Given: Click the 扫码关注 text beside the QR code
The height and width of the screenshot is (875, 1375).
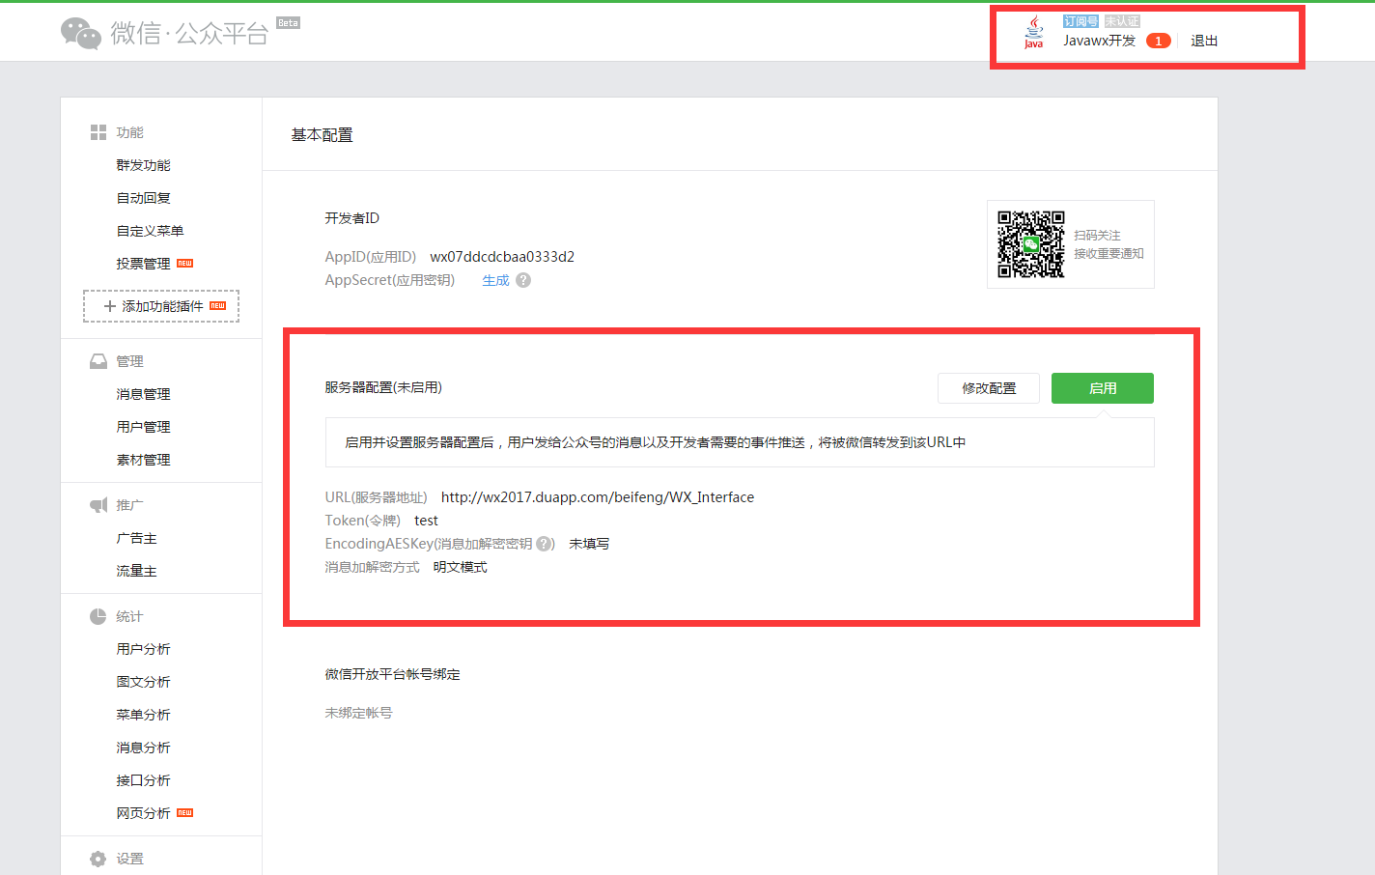Looking at the screenshot, I should point(1098,236).
